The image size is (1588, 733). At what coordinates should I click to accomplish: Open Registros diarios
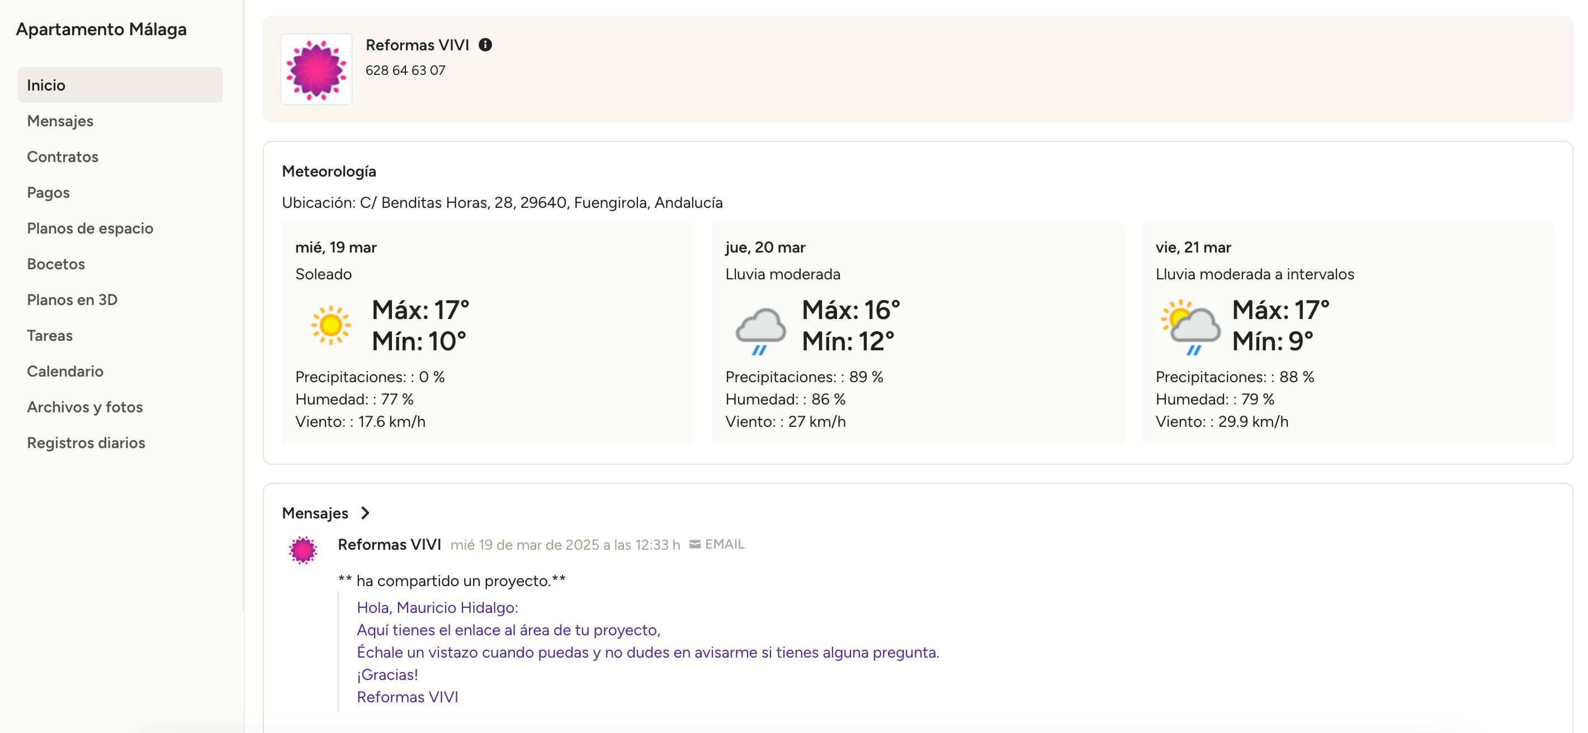point(86,442)
